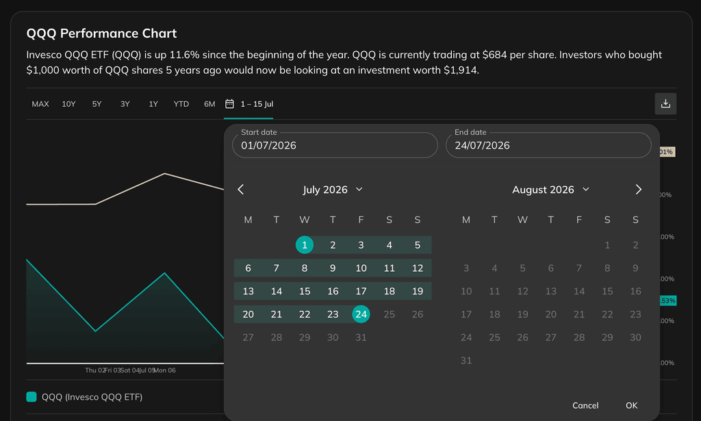Select the YTD time range tab
Image resolution: width=701 pixels, height=421 pixels.
click(x=181, y=104)
